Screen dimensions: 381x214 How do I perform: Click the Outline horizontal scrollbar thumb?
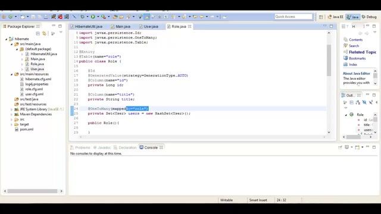(x=354, y=137)
